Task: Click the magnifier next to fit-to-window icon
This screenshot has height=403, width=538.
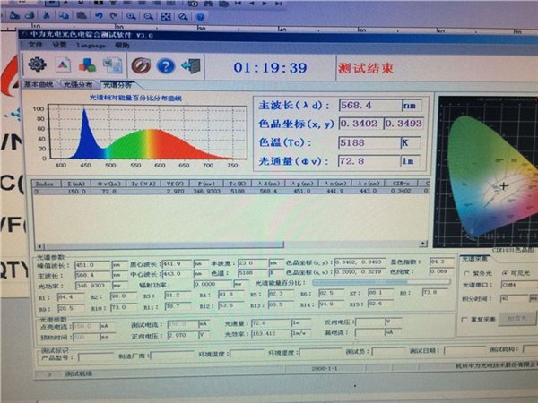Action: (x=183, y=17)
